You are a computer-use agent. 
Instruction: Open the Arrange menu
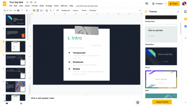(x=49, y=6)
